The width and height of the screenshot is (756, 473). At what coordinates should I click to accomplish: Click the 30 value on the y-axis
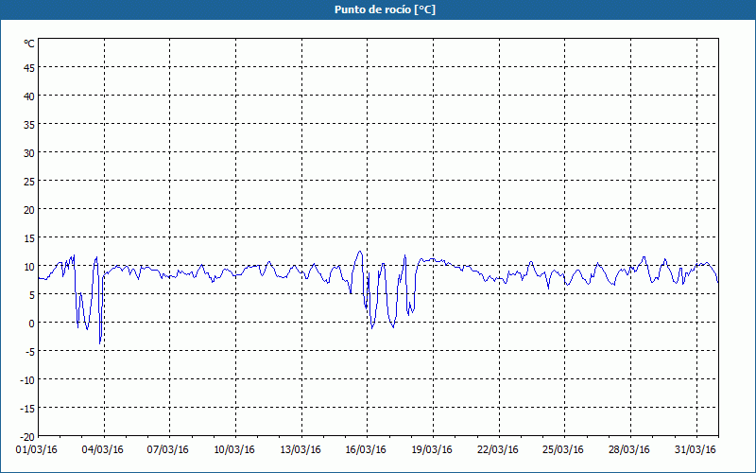point(29,153)
